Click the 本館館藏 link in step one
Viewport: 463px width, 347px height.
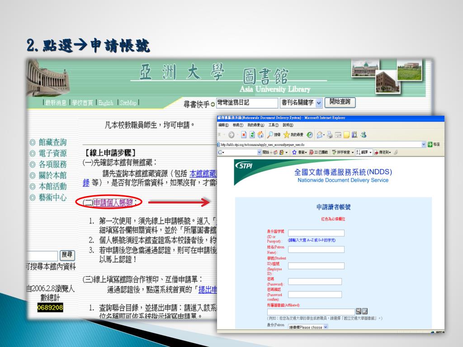[203, 173]
